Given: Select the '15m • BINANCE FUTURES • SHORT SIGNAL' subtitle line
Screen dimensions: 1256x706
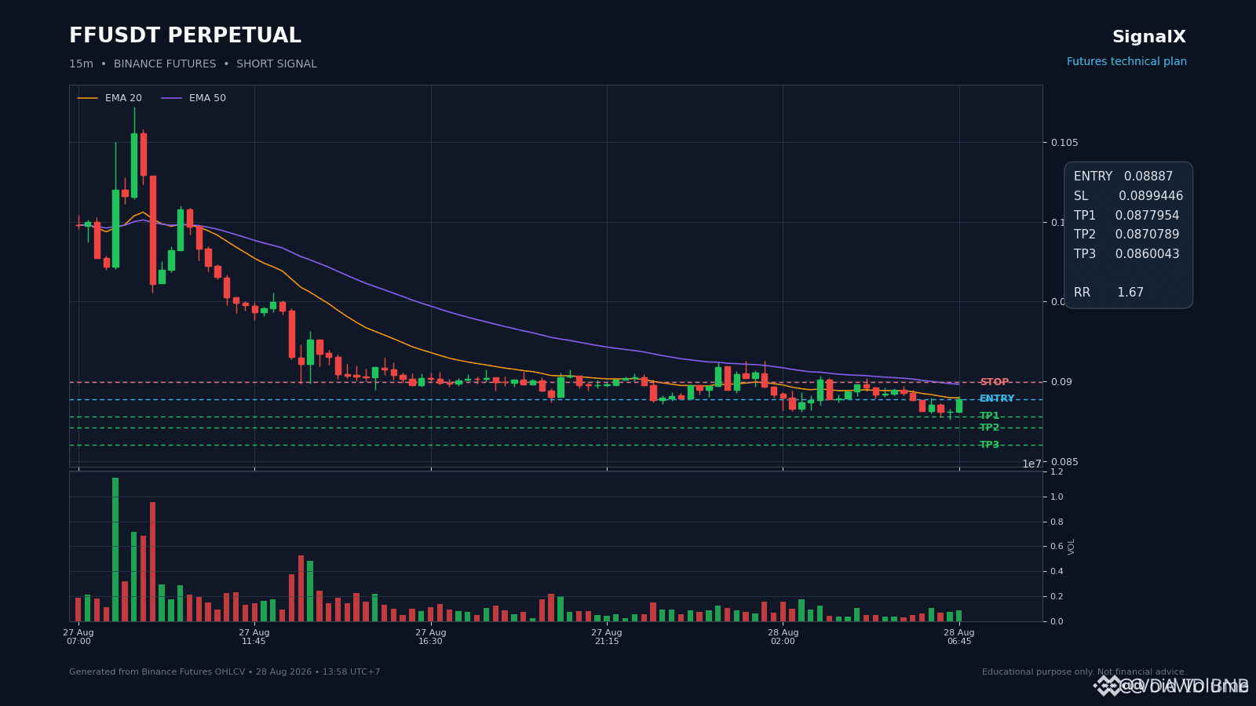Looking at the screenshot, I should click(193, 64).
